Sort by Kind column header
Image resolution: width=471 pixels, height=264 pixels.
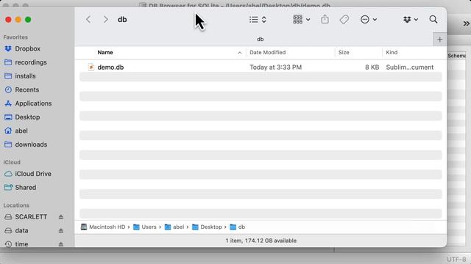[392, 52]
